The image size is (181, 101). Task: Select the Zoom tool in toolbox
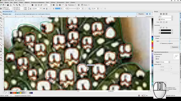tap(1, 21)
